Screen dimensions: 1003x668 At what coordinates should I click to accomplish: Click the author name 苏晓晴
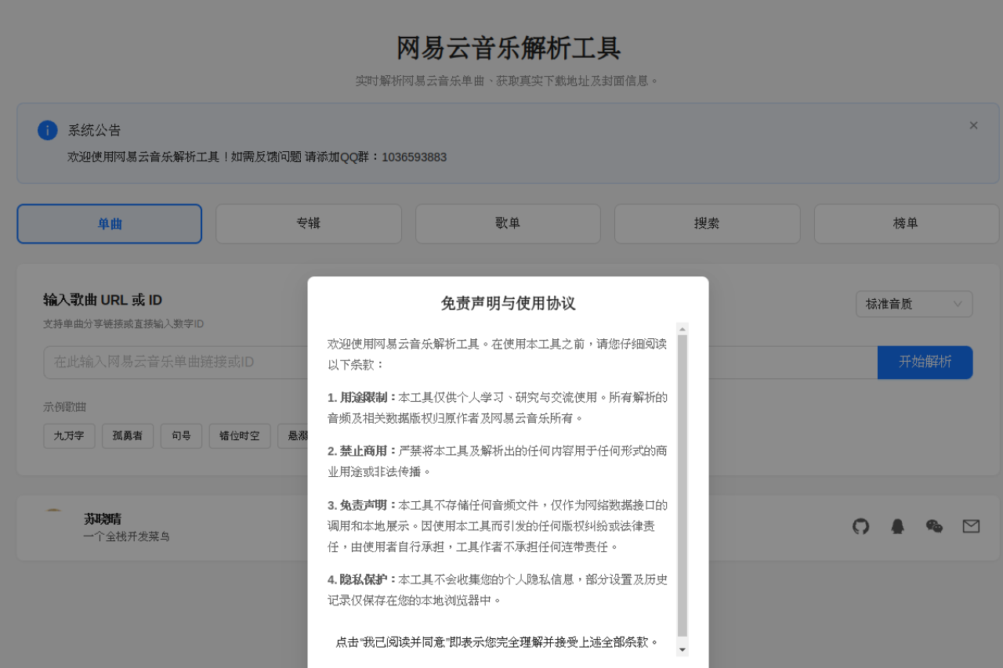pos(103,519)
